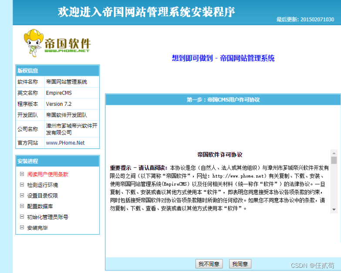Select the 安装完毕 step text
The image size is (341, 273).
[x=37, y=228]
